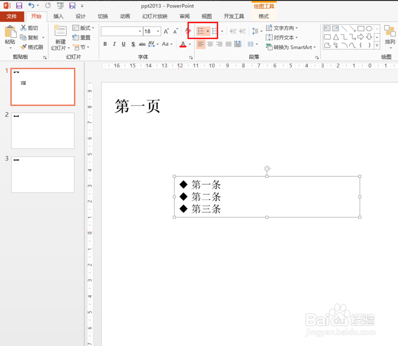The height and width of the screenshot is (346, 398).
Task: Open numbering style dropdown arrow
Action: pos(222,31)
